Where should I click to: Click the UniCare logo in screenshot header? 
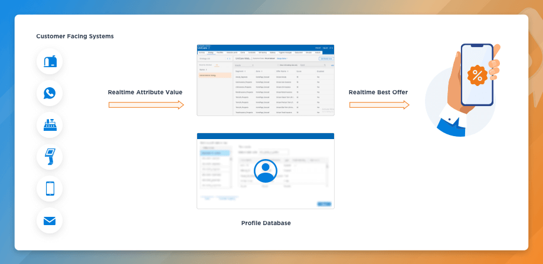[x=202, y=48]
